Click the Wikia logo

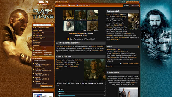click(x=43, y=2)
